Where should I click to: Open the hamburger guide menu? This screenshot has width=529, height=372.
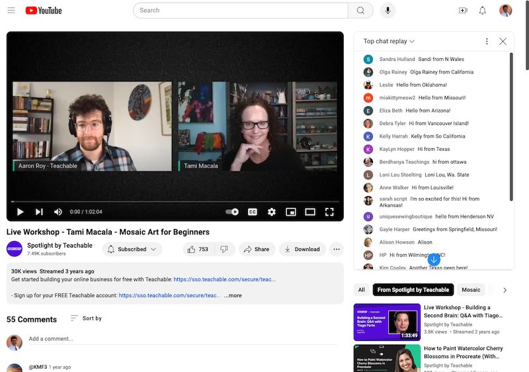point(11,11)
